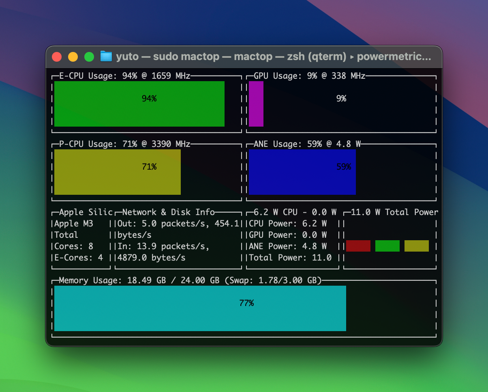Click the ANE Power: 4.8 W line
Image resolution: width=488 pixels, height=392 pixels.
[x=288, y=246]
